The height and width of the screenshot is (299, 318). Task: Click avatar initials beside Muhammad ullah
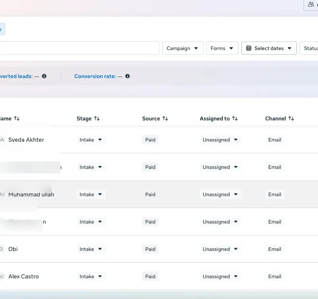click(x=2, y=194)
